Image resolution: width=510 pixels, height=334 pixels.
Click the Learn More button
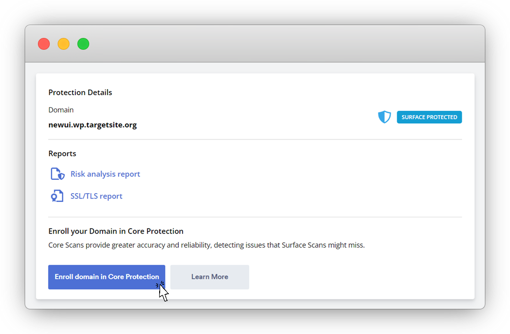click(x=209, y=277)
